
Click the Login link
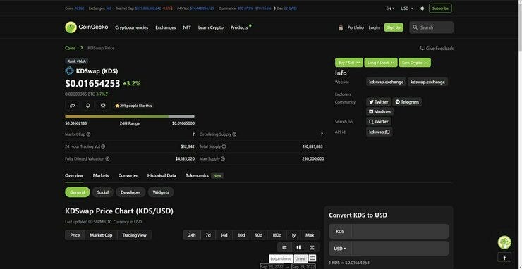[x=374, y=27]
